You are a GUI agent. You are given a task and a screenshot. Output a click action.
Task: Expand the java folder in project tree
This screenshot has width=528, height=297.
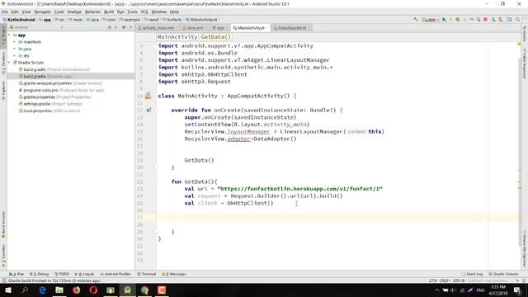click(15, 49)
